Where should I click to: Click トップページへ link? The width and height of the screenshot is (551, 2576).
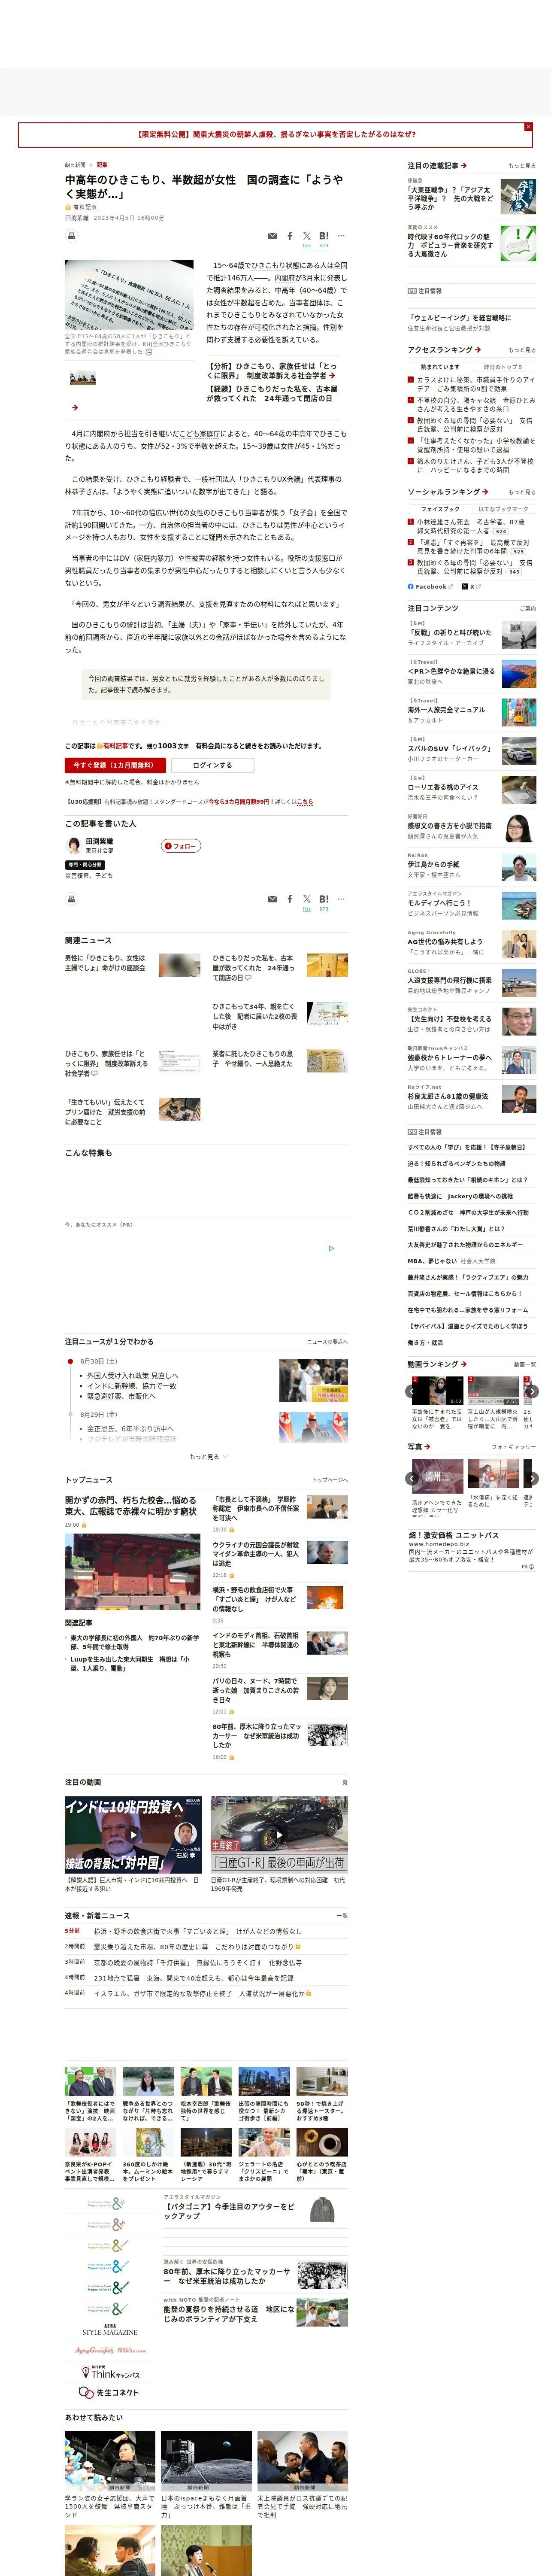click(x=329, y=1480)
